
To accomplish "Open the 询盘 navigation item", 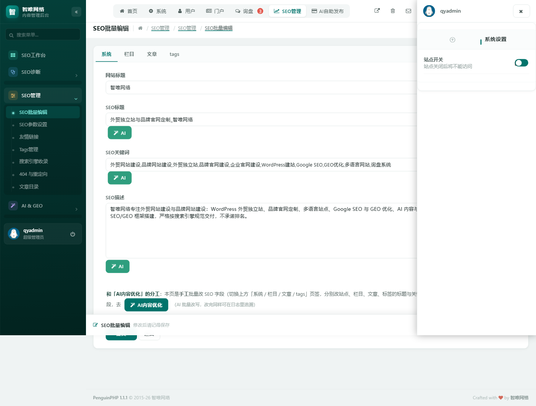I will tap(249, 11).
